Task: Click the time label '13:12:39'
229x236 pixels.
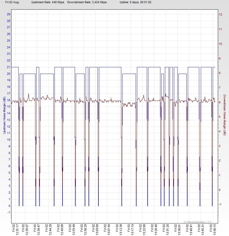Action: pyautogui.click(x=121, y=230)
